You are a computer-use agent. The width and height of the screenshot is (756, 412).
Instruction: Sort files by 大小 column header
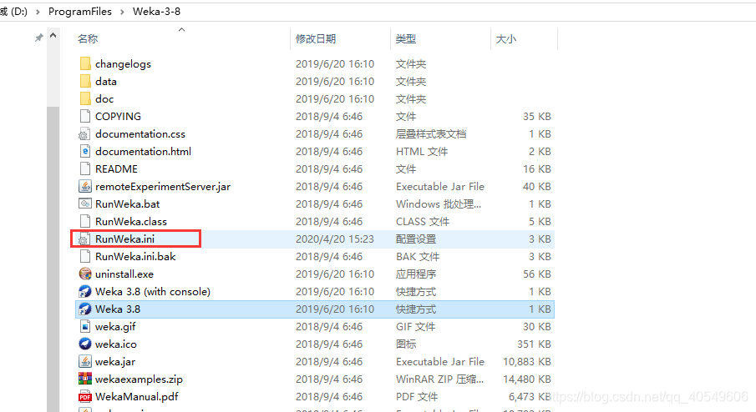505,39
